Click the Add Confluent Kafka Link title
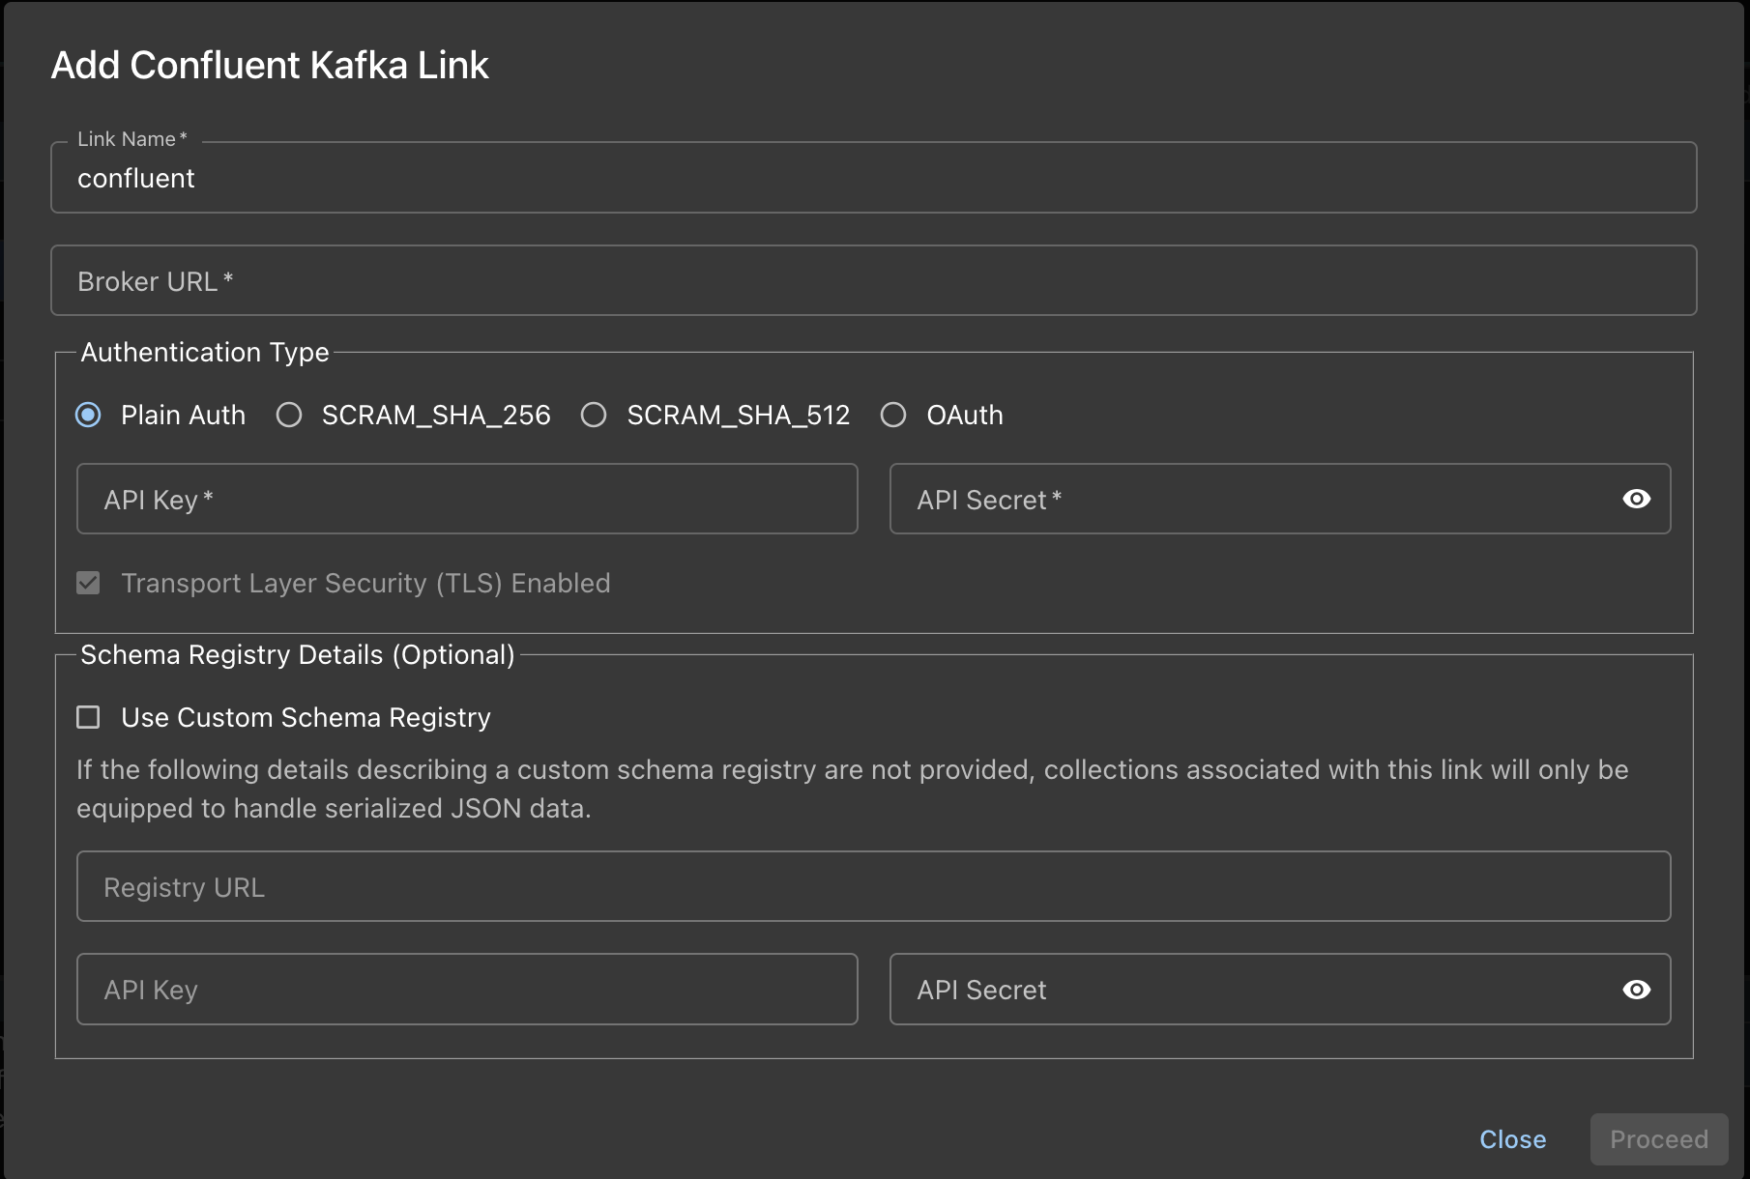1750x1179 pixels. [x=270, y=65]
